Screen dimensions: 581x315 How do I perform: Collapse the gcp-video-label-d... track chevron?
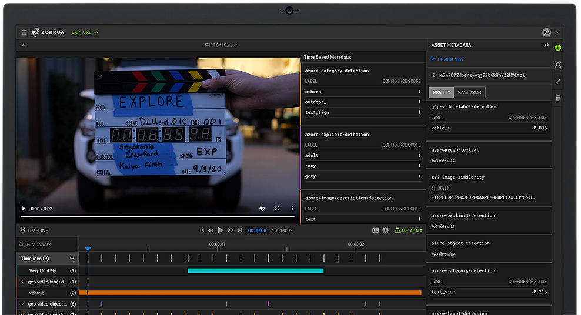[x=22, y=282]
